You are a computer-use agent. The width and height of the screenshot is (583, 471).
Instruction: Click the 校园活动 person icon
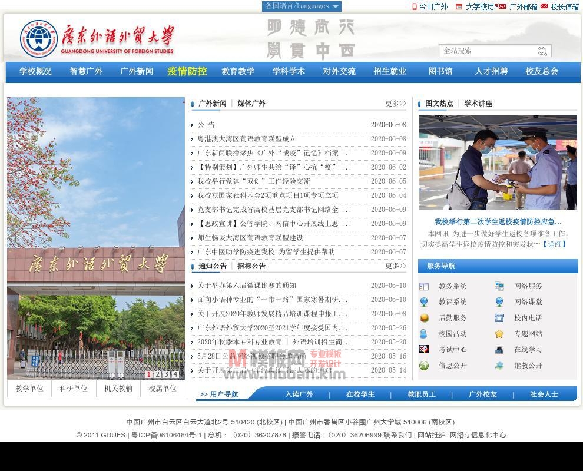423,334
